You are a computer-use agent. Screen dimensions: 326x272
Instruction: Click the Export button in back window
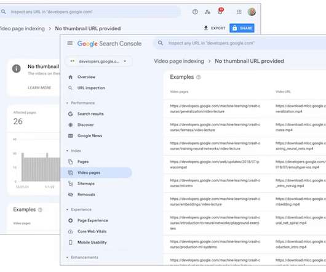[214, 28]
